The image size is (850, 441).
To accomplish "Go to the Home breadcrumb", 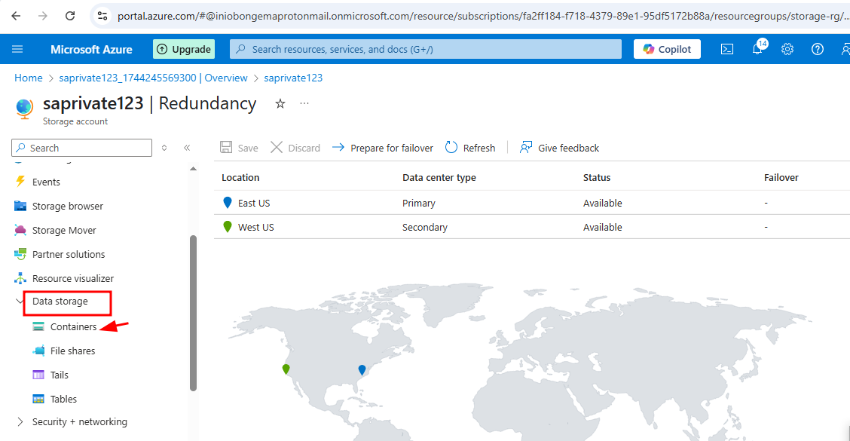I will click(28, 78).
